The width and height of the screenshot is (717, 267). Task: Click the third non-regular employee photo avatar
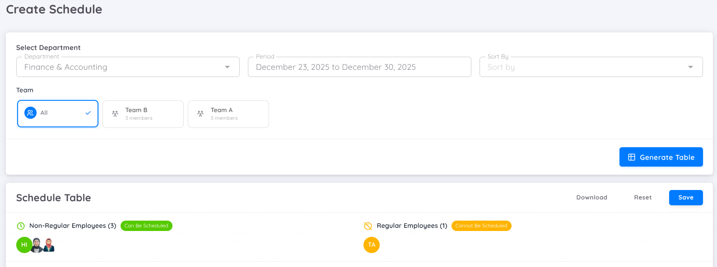(49, 245)
